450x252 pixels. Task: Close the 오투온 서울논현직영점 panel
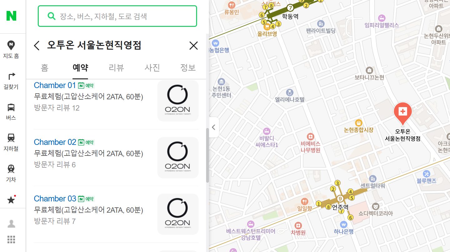(194, 46)
